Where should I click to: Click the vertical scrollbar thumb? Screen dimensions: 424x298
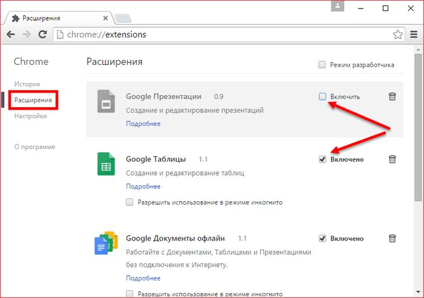[418, 127]
